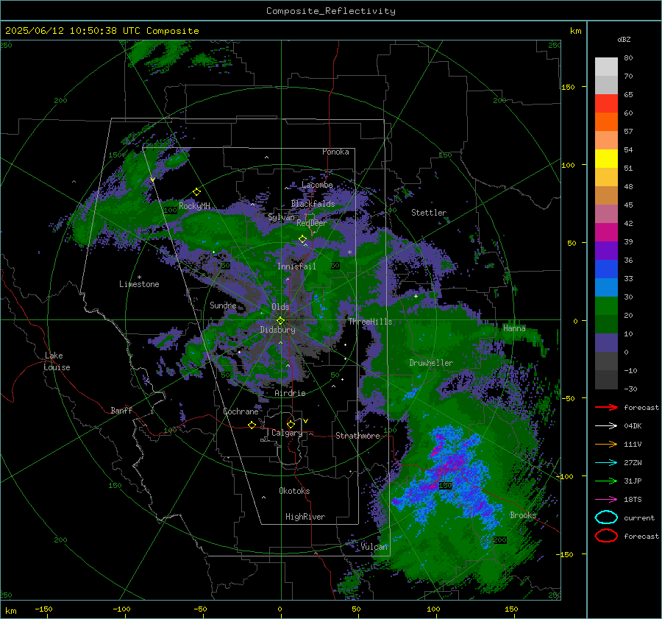Click the red forecast ellipse legend icon

[606, 536]
